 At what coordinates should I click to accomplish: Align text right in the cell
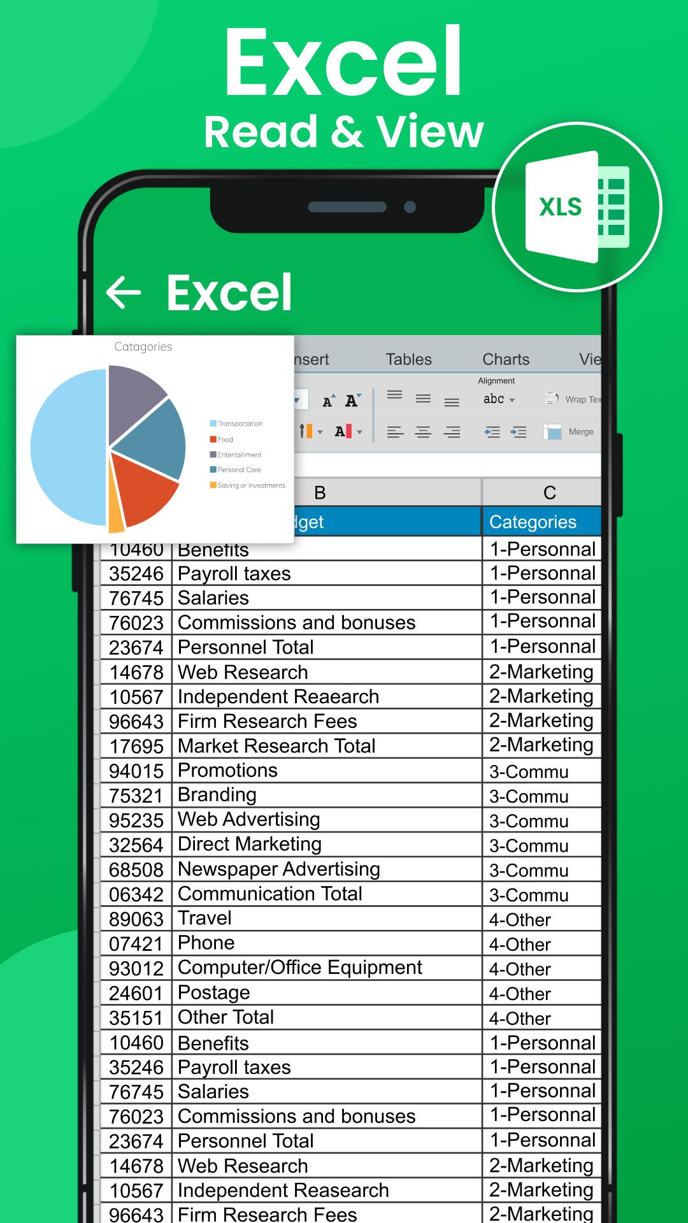[452, 432]
